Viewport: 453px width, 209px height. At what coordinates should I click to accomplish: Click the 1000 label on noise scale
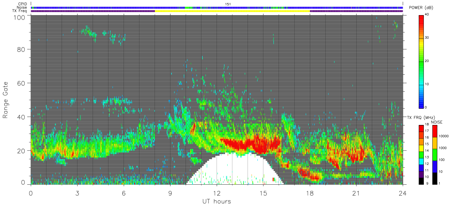pos(443,147)
